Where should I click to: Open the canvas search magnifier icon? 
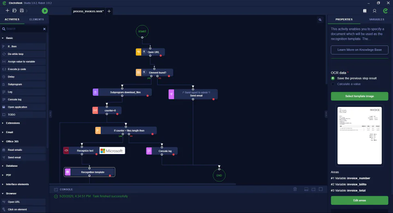point(320,20)
